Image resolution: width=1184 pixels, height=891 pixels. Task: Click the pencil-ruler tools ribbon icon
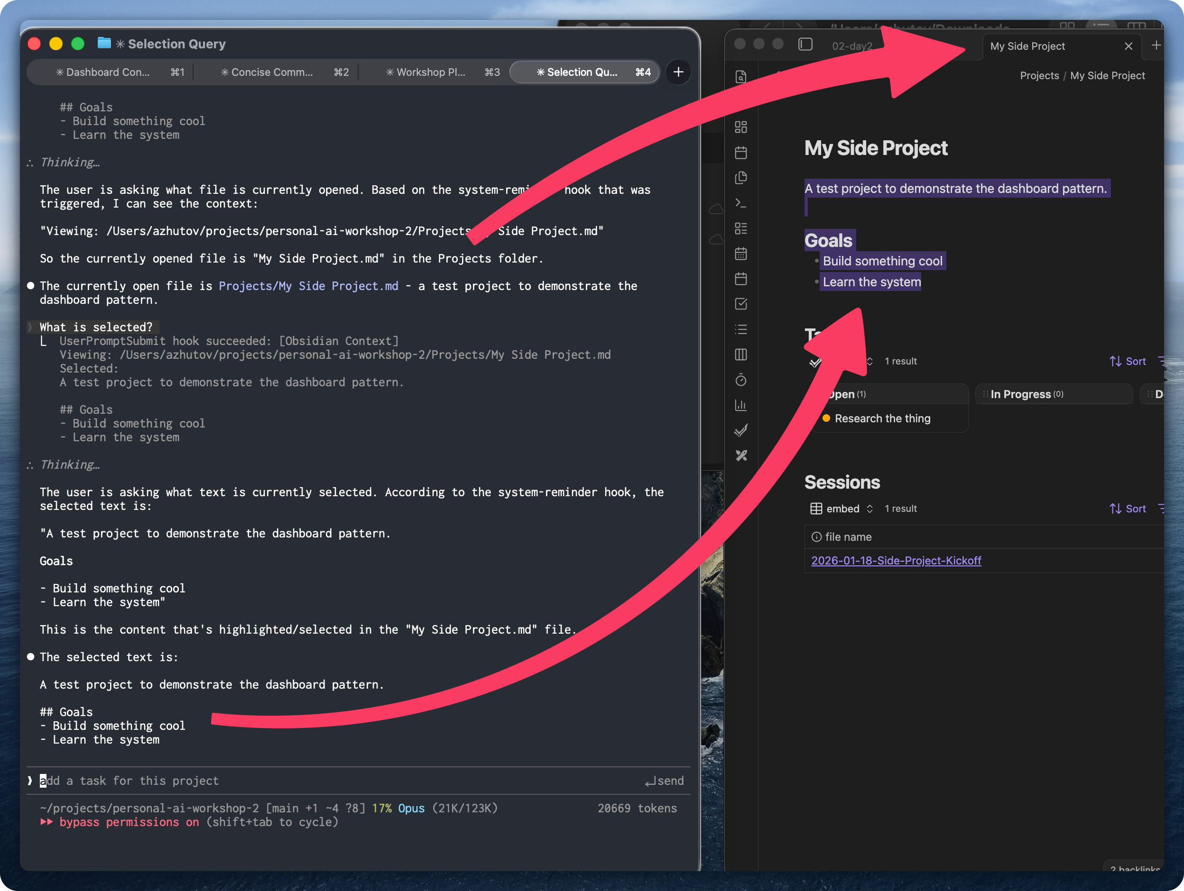[x=741, y=455]
